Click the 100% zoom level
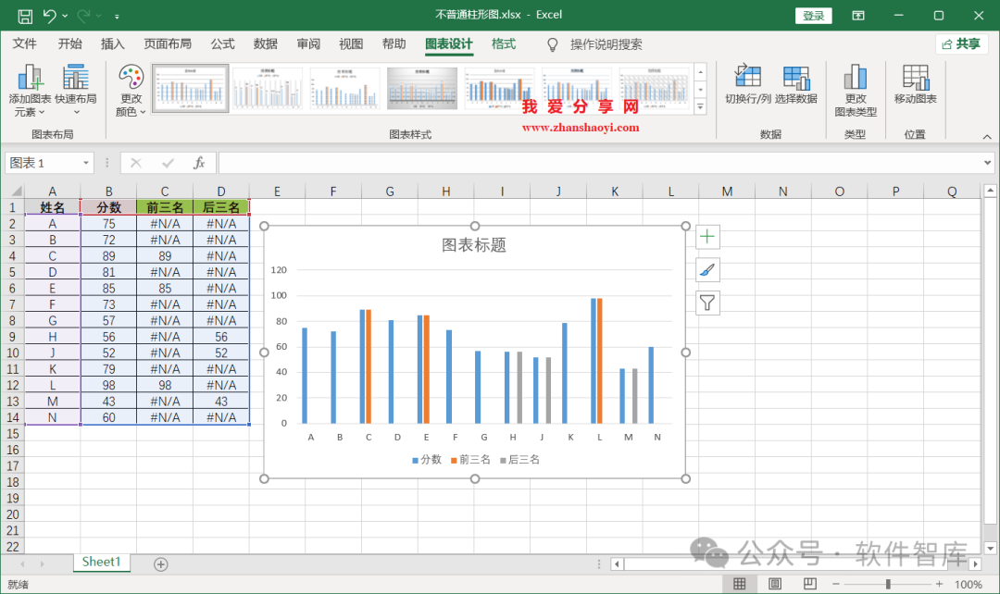The height and width of the screenshot is (594, 1000). pos(969,584)
